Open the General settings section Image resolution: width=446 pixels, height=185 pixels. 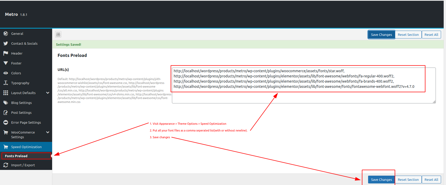click(x=26, y=34)
